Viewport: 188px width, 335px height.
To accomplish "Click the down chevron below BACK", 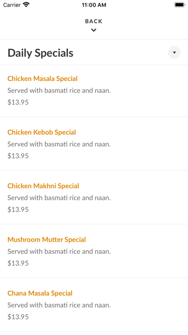I will (x=94, y=30).
